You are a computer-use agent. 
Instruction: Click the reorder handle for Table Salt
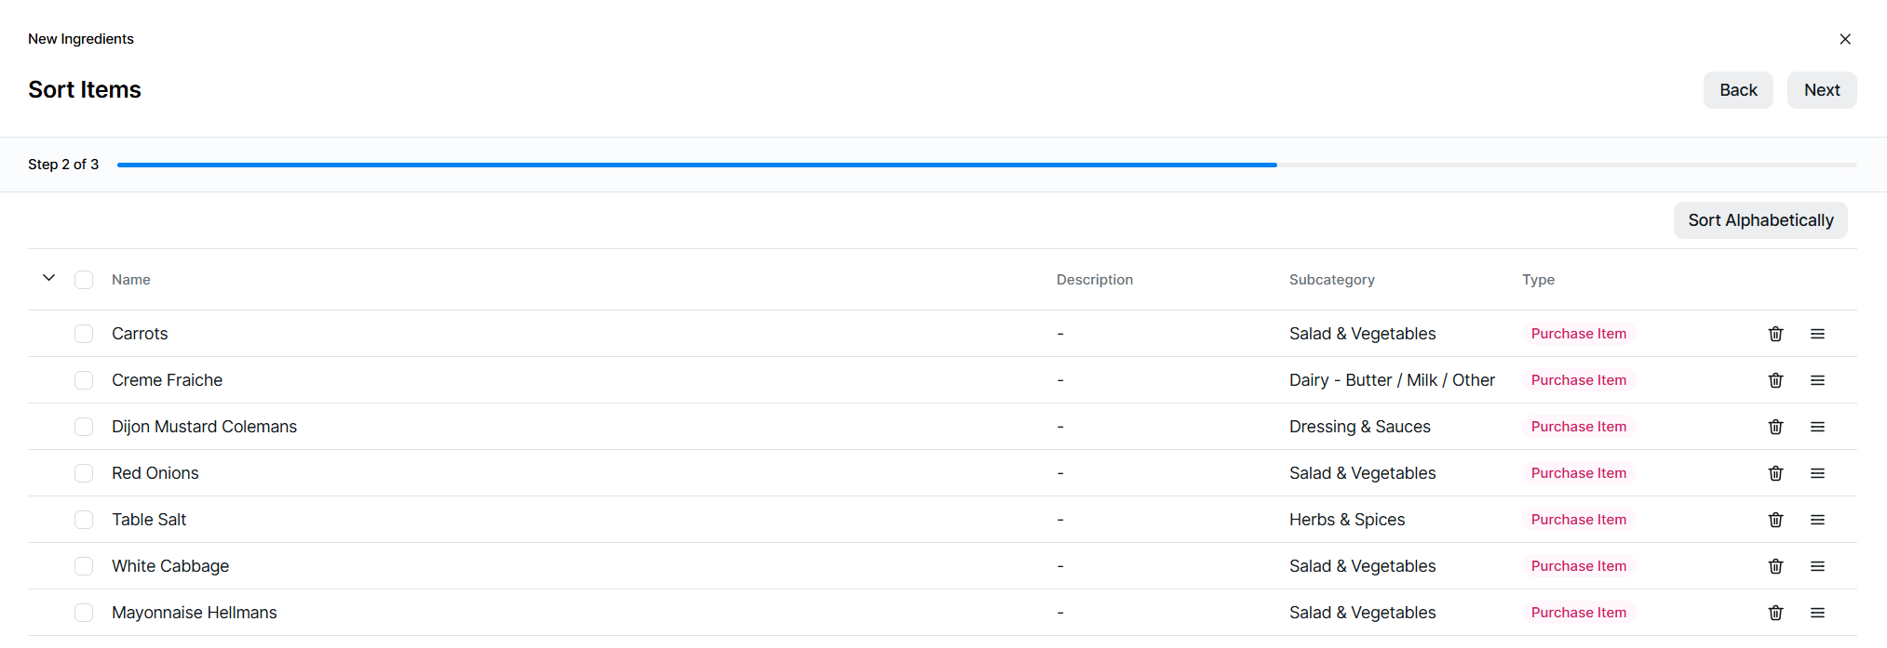[x=1817, y=520]
